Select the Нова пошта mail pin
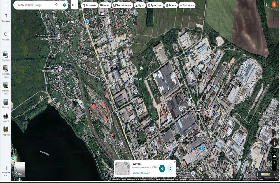Screen dimensions: 280x183 coord(106,28)
